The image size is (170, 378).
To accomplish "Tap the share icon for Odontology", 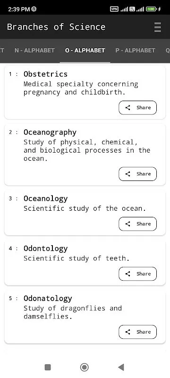I will tap(128, 274).
